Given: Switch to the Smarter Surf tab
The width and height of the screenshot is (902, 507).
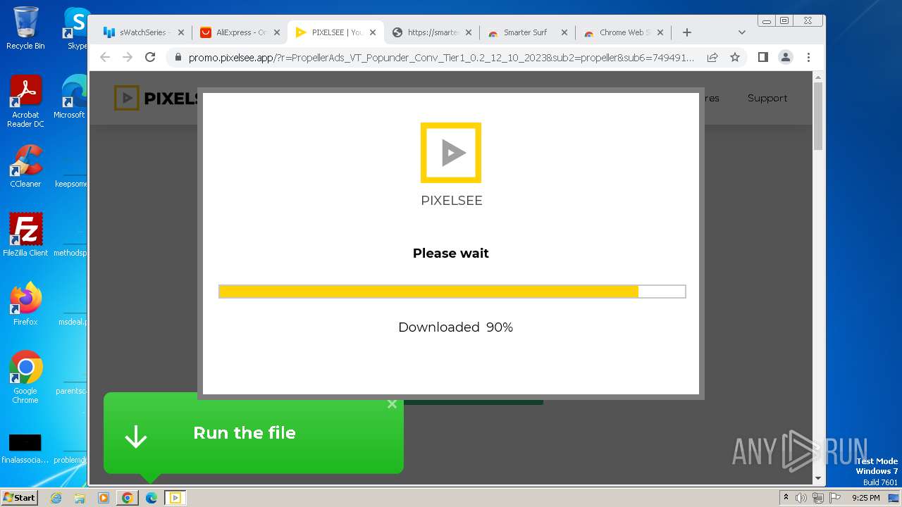Looking at the screenshot, I should (527, 32).
